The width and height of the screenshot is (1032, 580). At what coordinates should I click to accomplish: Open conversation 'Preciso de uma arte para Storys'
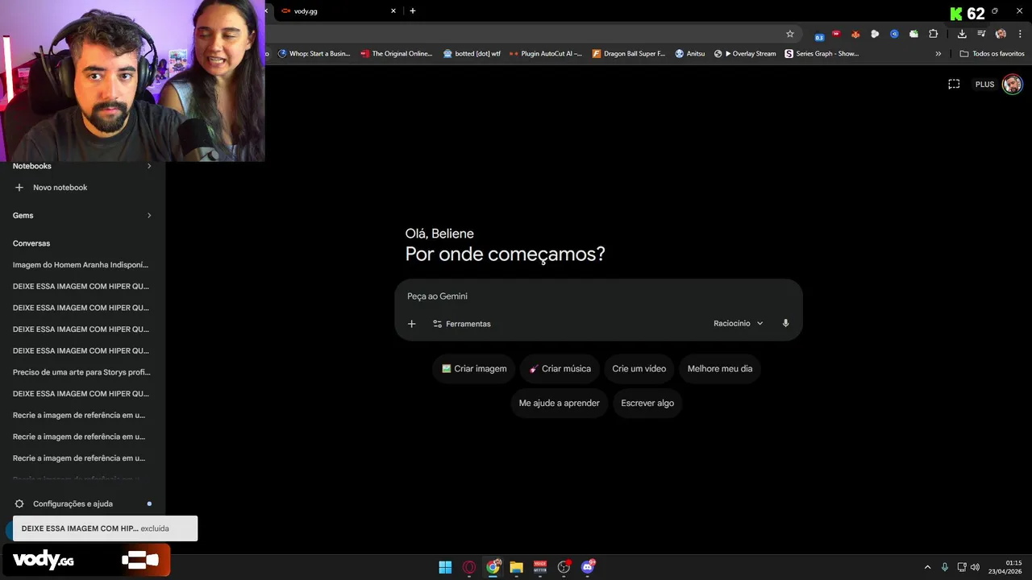[81, 372]
